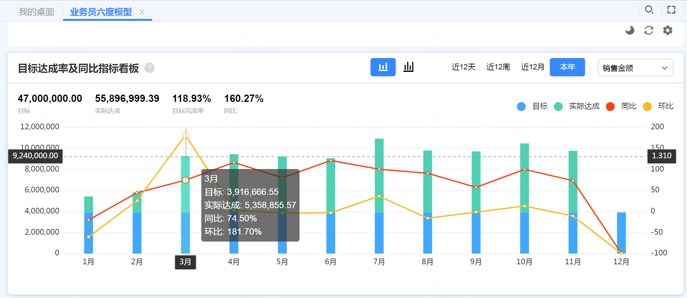Select the stacked bar chart view
Viewport: 687px width, 298px height.
click(383, 67)
